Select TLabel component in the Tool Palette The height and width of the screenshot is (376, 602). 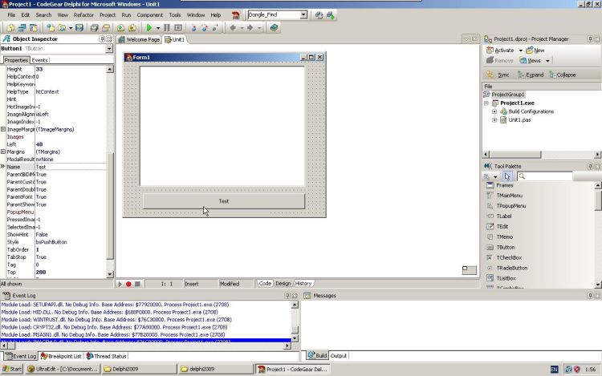coord(504,216)
